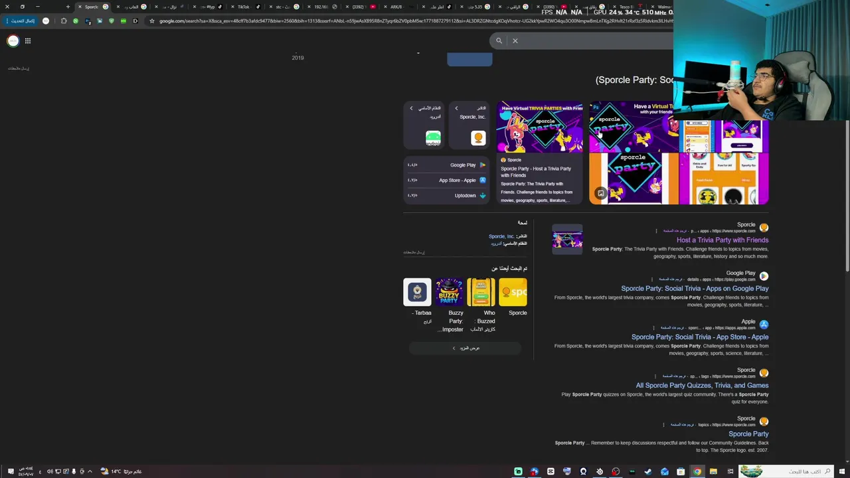The image size is (850, 478).
Task: Clear the search box with X
Action: pyautogui.click(x=515, y=40)
